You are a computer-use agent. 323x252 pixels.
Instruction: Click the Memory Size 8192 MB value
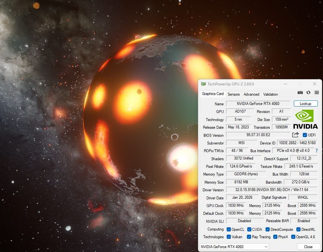(x=241, y=182)
